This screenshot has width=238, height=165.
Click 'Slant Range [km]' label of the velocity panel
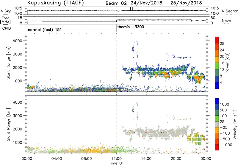coord(8,124)
